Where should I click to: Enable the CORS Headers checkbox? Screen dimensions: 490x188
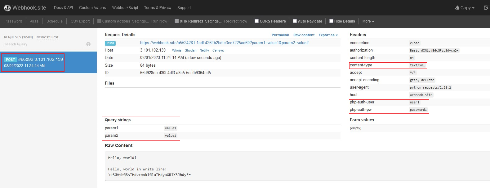pos(257,21)
